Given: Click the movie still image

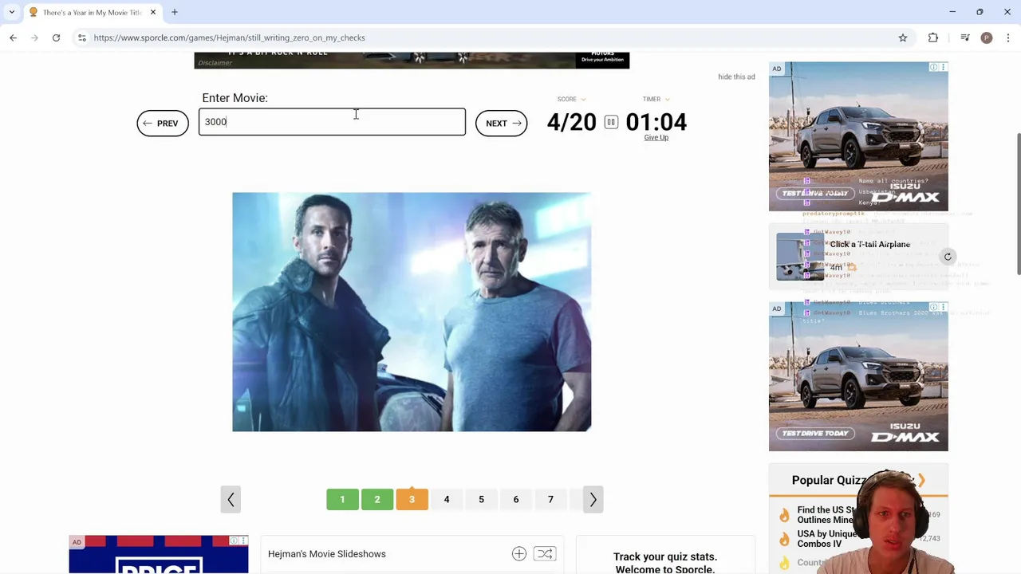Looking at the screenshot, I should (412, 312).
